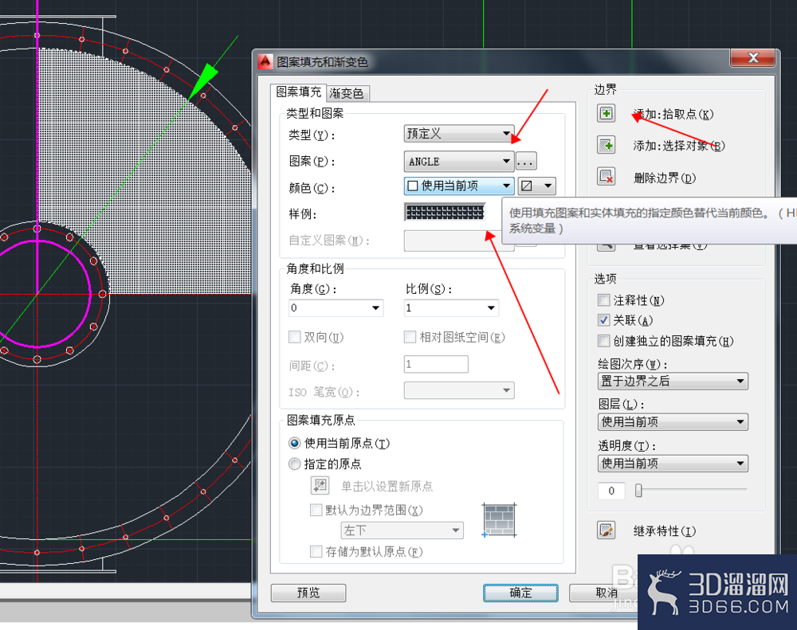Click the 添加:拾取点(K) label

pyautogui.click(x=673, y=115)
